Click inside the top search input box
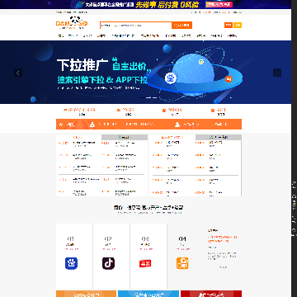 (136, 26)
